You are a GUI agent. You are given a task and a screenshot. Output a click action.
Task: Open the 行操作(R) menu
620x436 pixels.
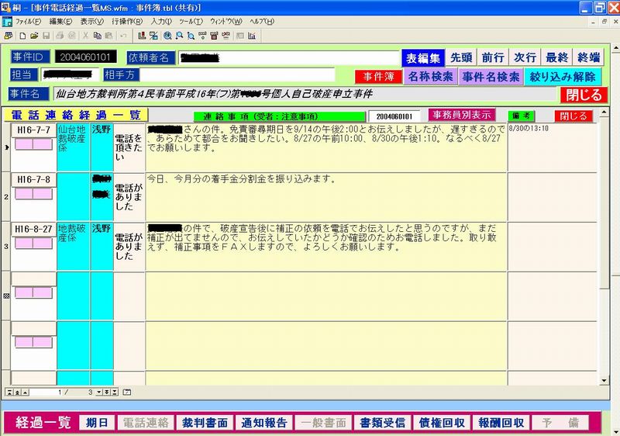coord(127,21)
